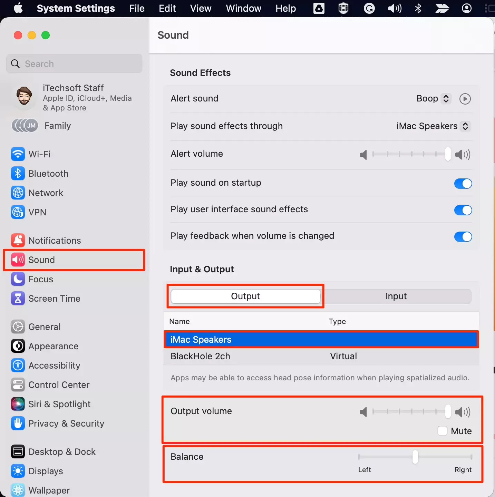Click the Name column header
Viewport: 495px width, 497px height.
[179, 321]
